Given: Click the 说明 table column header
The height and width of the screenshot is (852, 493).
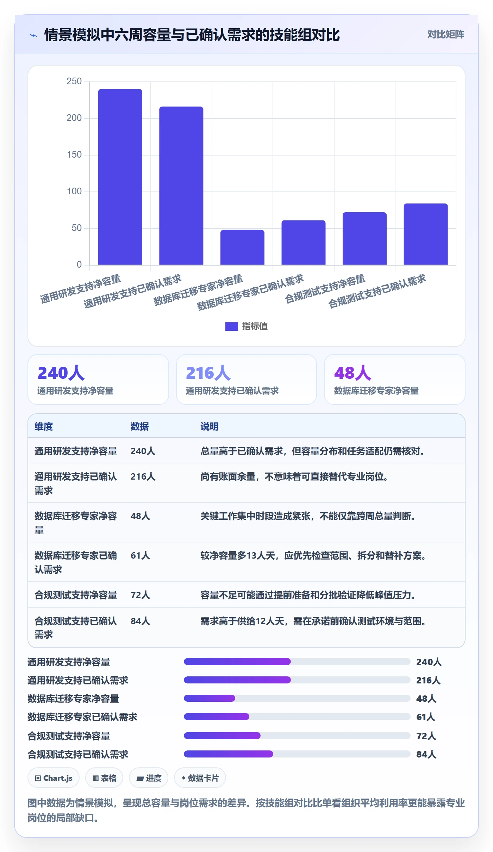Looking at the screenshot, I should [x=210, y=426].
